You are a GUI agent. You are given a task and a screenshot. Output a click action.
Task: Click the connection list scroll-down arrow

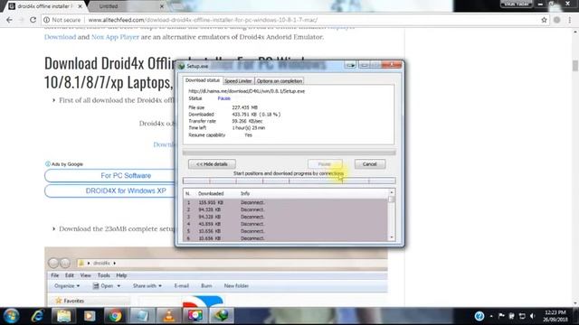click(392, 238)
